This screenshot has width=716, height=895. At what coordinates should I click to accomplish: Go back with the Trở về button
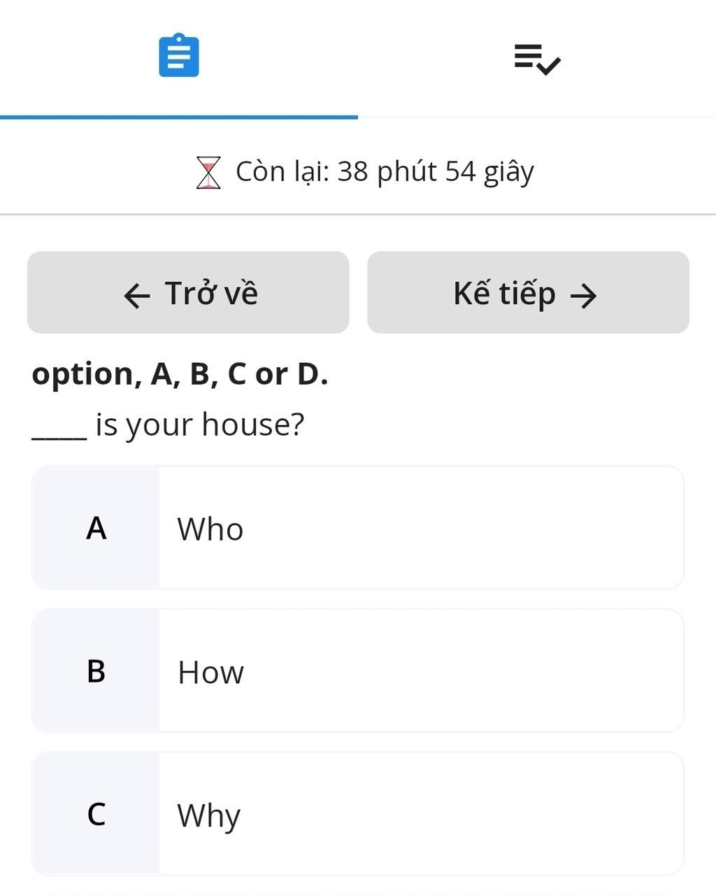tap(188, 292)
